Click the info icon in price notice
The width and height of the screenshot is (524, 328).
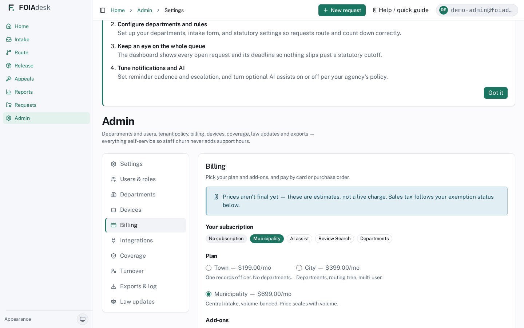(216, 197)
